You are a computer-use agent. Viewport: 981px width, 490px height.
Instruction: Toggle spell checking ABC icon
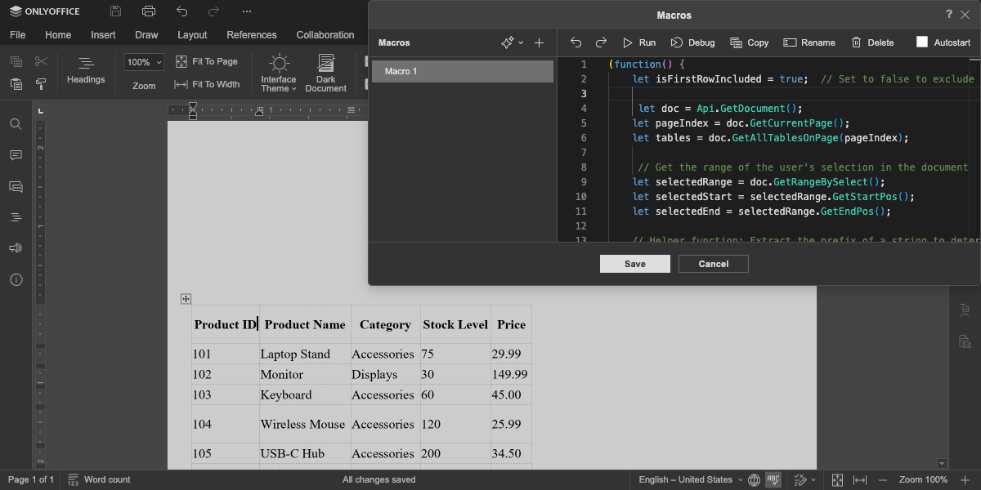(x=773, y=479)
